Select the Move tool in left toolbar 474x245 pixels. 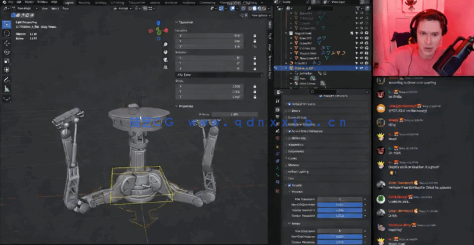click(x=6, y=43)
